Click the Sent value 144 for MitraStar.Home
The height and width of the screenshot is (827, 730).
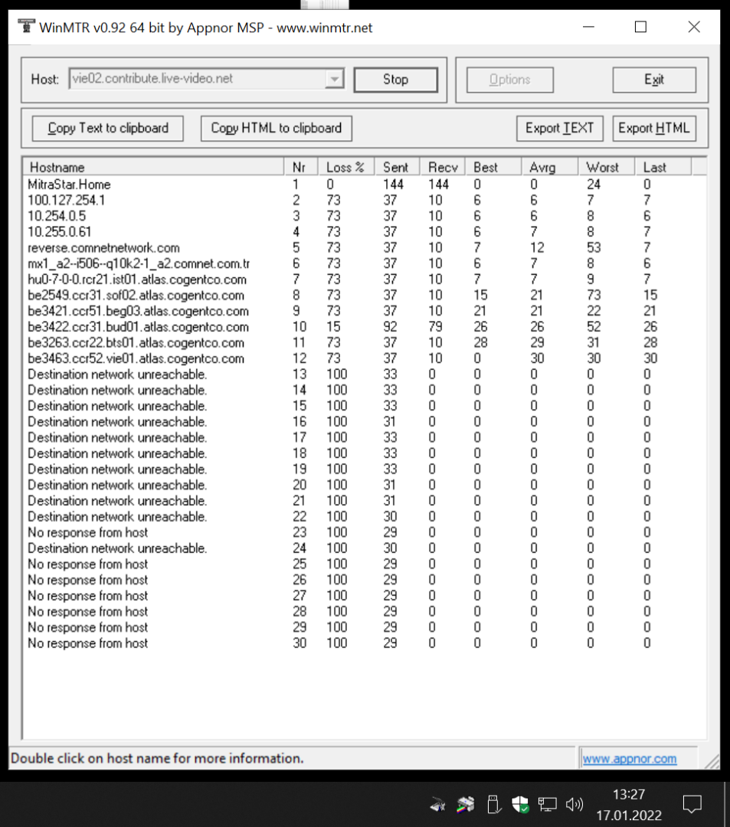(394, 184)
